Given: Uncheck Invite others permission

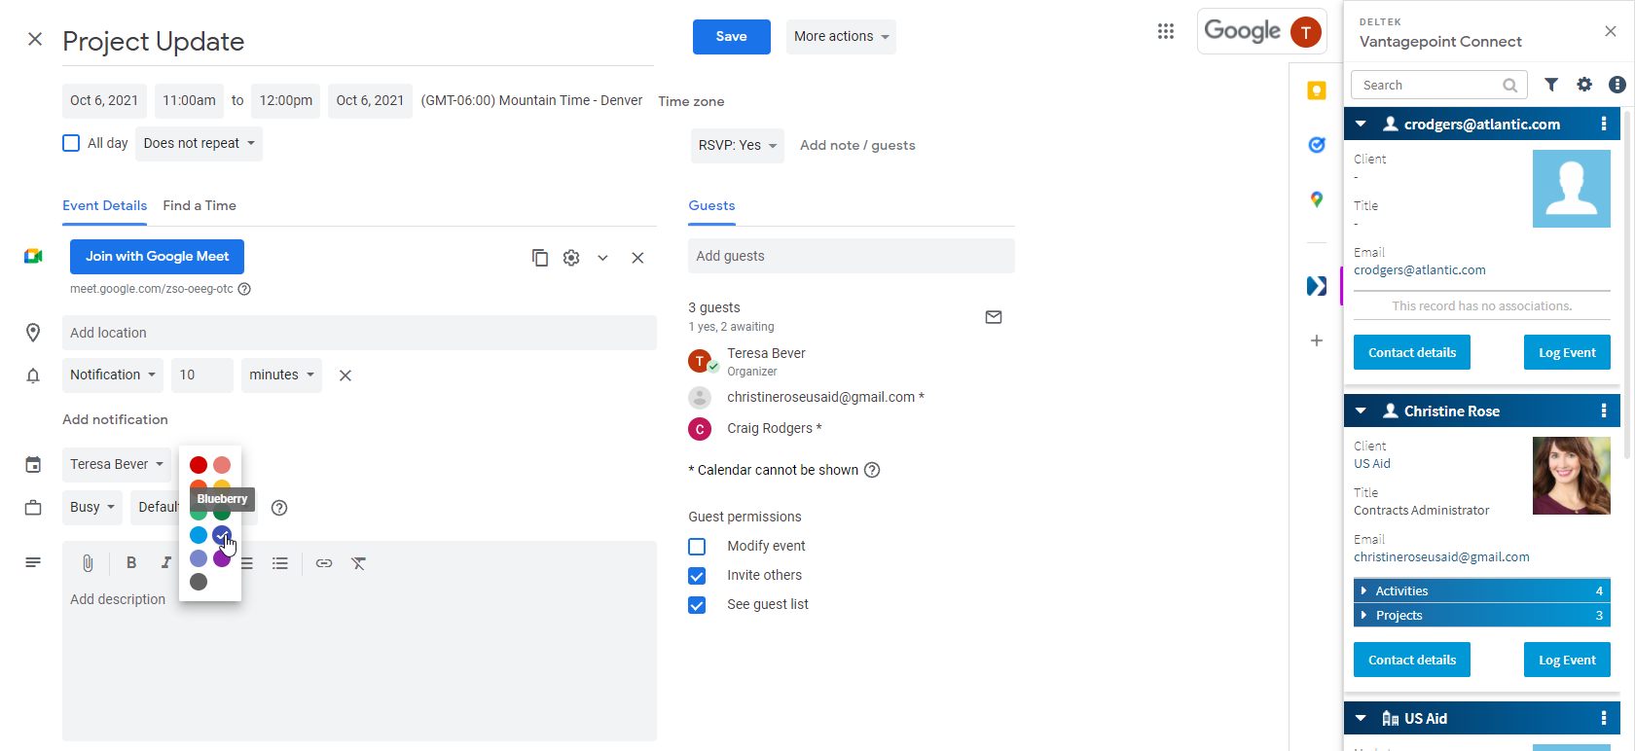Looking at the screenshot, I should (x=697, y=576).
